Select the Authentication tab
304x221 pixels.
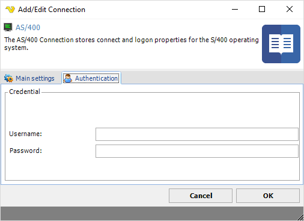[x=91, y=78]
